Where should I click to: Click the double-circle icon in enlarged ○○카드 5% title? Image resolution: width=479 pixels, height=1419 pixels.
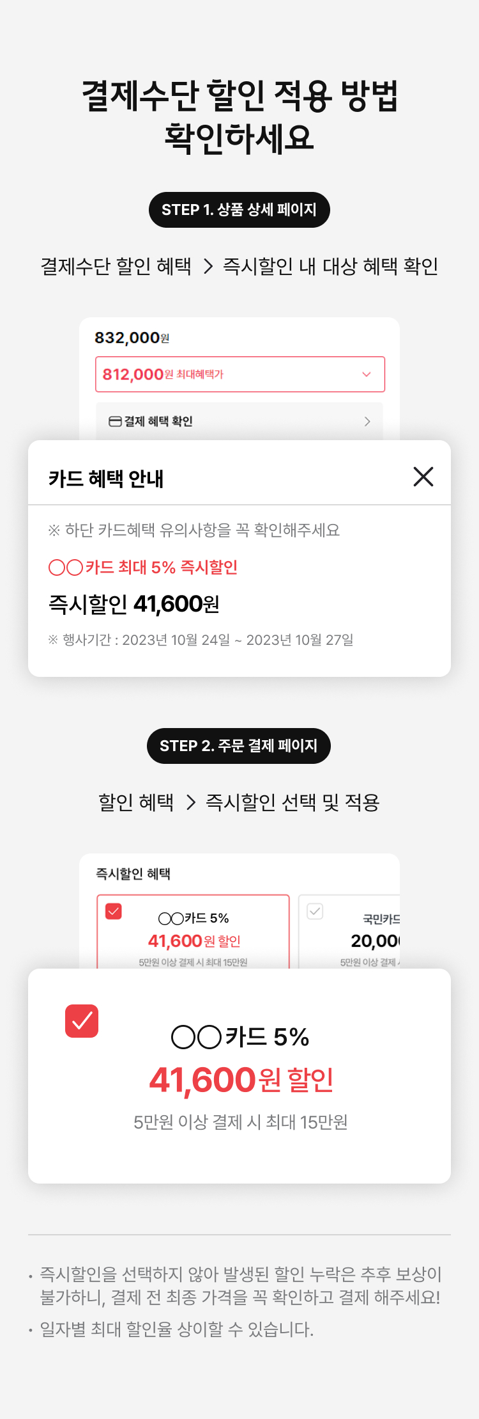pyautogui.click(x=196, y=1037)
